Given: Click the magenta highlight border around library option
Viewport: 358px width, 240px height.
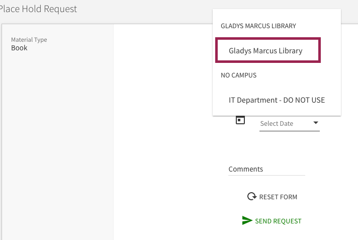Looking at the screenshot, I should coord(268,39).
